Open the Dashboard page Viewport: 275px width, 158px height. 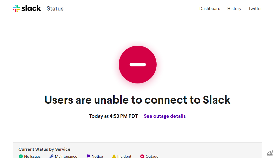tap(210, 9)
